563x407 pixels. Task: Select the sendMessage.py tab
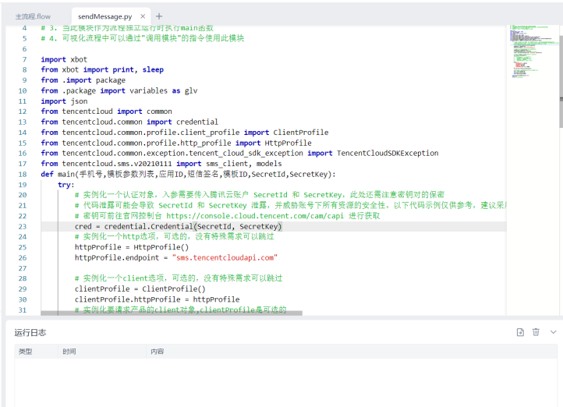coord(104,16)
